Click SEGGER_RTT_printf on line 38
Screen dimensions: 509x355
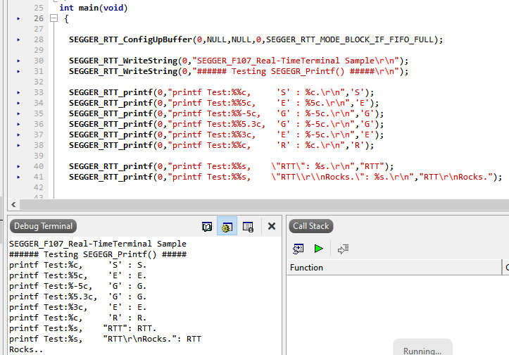pyautogui.click(x=111, y=146)
